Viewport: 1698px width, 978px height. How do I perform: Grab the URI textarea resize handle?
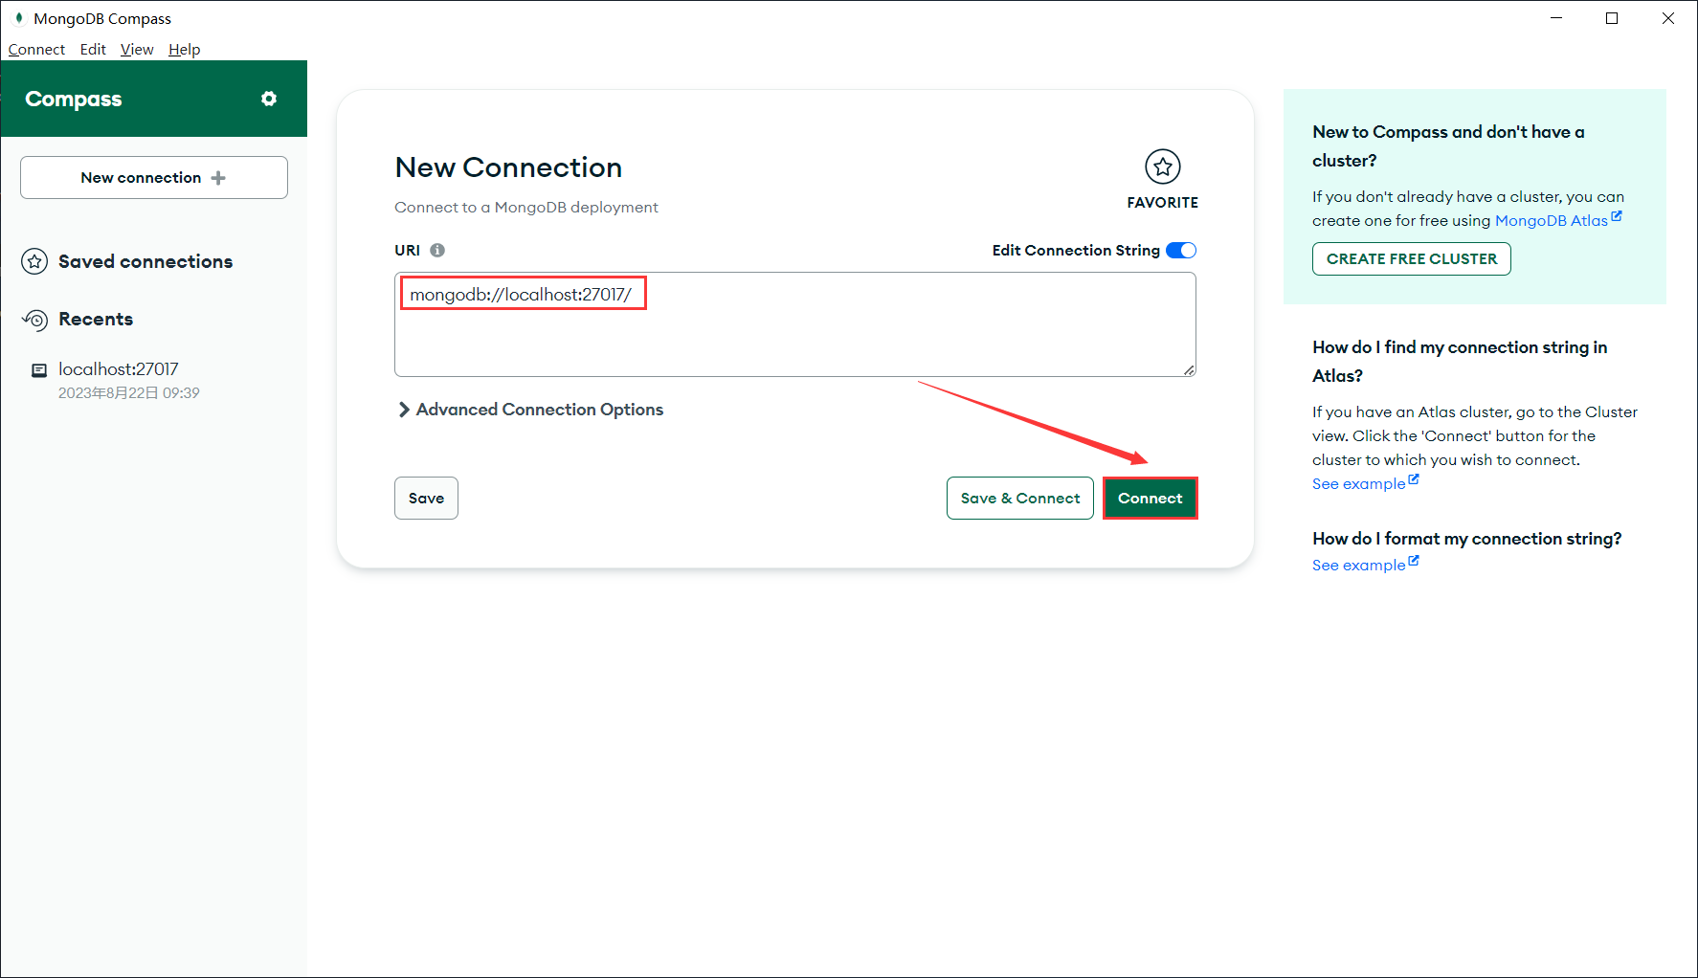point(1189,369)
